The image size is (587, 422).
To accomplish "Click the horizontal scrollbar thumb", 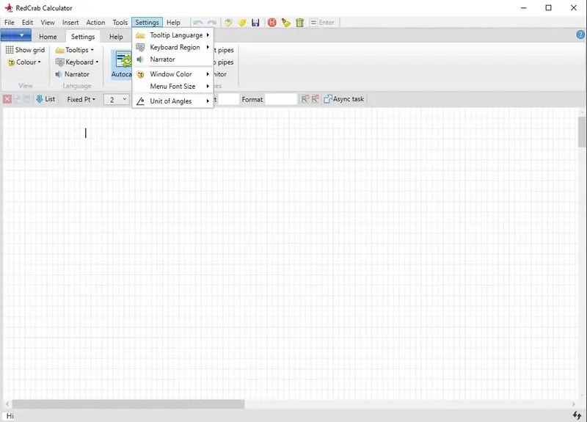I will (128, 404).
